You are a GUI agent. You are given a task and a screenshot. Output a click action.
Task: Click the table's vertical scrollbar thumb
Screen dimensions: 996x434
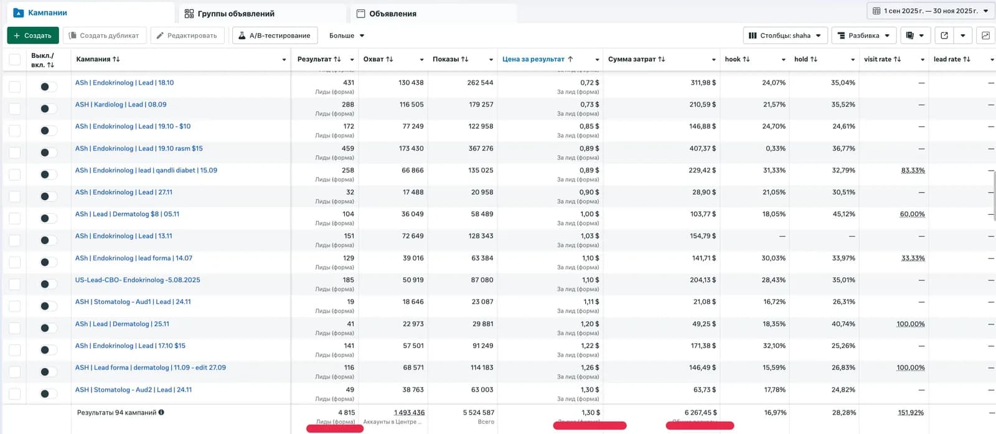coord(994,195)
